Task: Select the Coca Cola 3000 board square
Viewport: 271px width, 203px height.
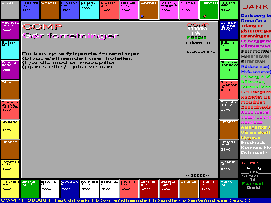Action: pos(69,189)
